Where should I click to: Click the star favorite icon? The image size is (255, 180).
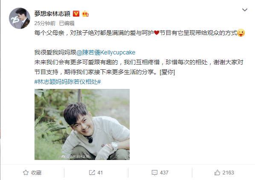(x=26, y=172)
